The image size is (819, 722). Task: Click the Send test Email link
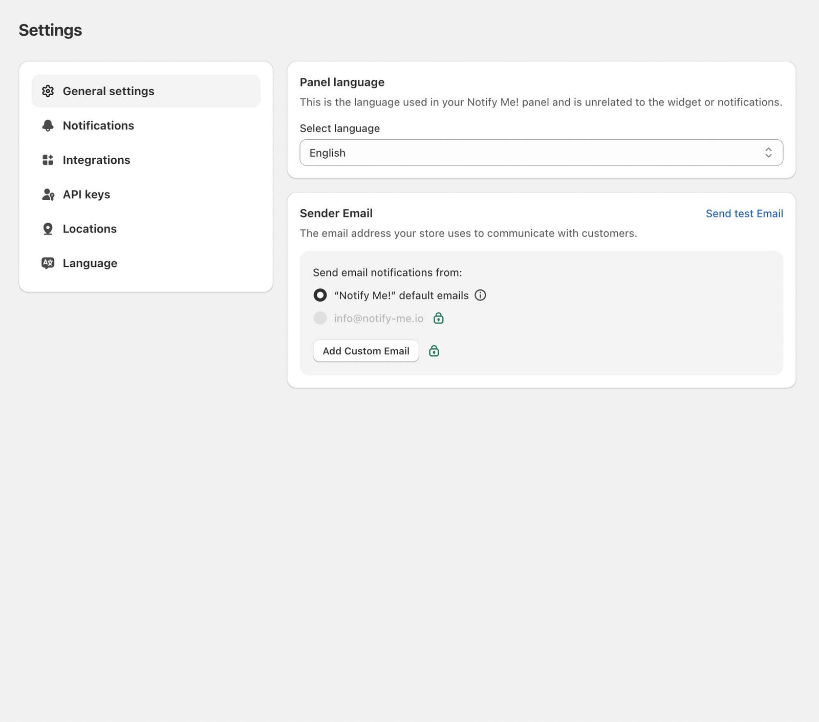tap(744, 214)
